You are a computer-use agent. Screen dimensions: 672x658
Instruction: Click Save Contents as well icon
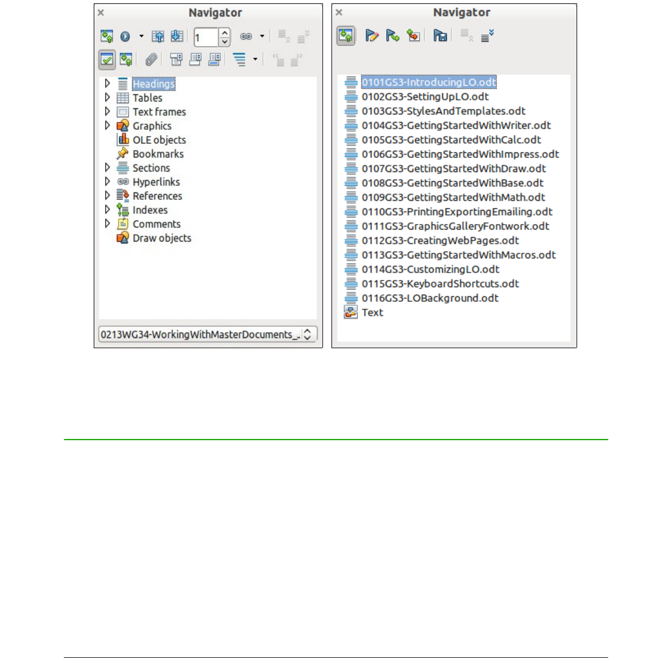pyautogui.click(x=440, y=36)
